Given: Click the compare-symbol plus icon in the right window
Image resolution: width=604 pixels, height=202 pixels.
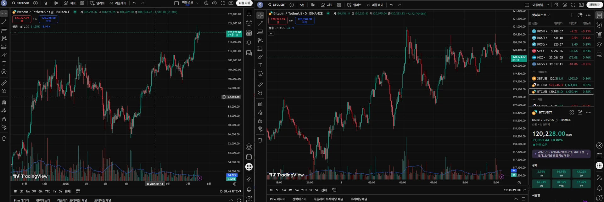Looking at the screenshot, I should click(292, 5).
